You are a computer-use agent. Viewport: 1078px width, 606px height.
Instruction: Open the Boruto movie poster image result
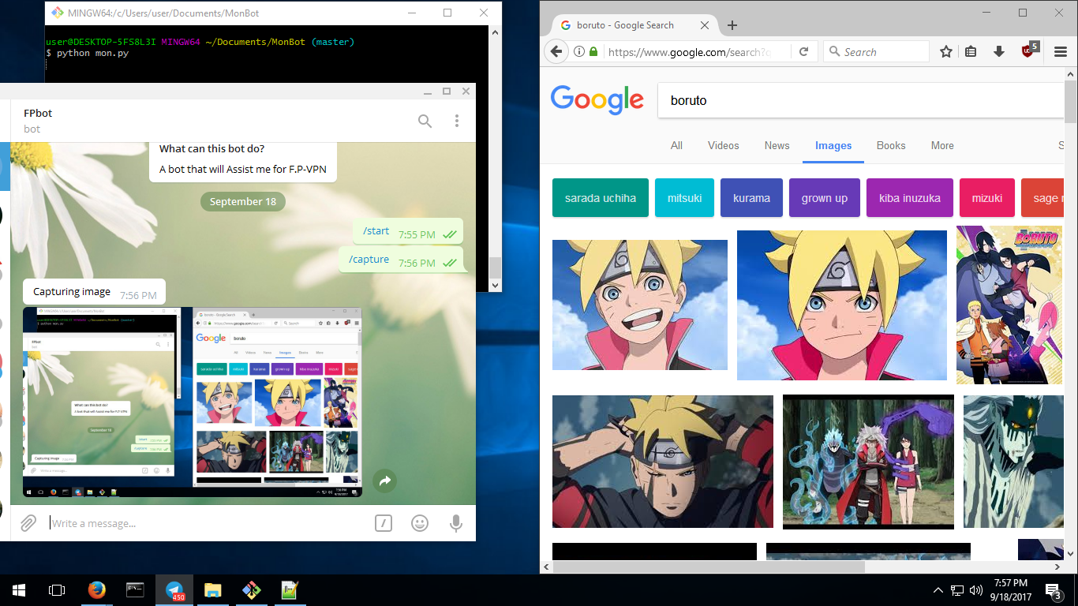point(1009,305)
